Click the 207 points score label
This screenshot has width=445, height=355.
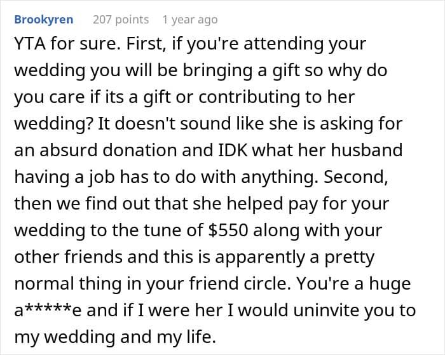(121, 20)
